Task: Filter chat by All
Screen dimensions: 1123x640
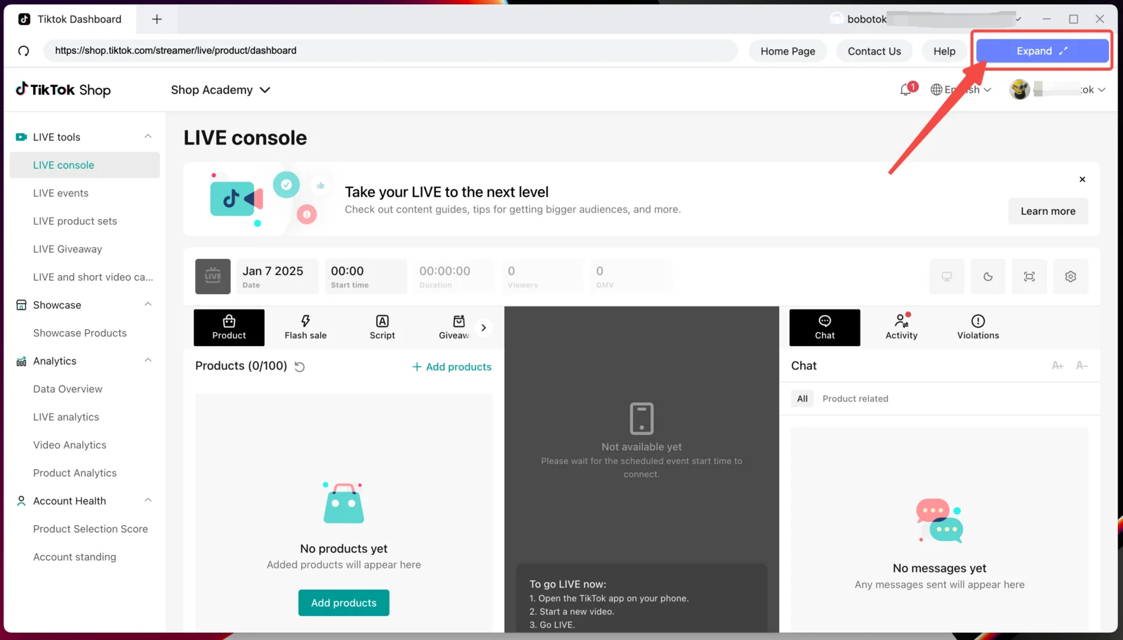Action: [802, 399]
